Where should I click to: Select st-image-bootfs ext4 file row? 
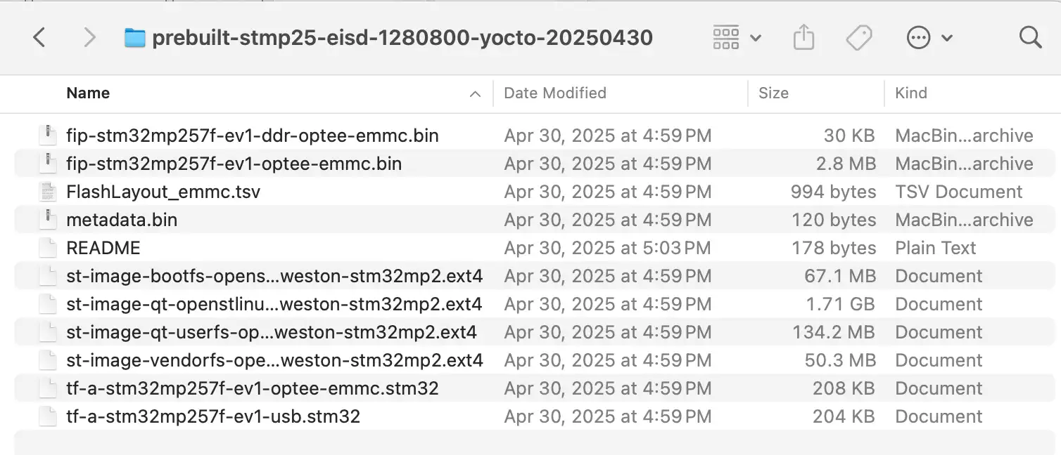coord(538,276)
